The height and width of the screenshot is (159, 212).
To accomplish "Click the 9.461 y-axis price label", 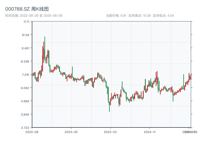I will pos(26,48).
